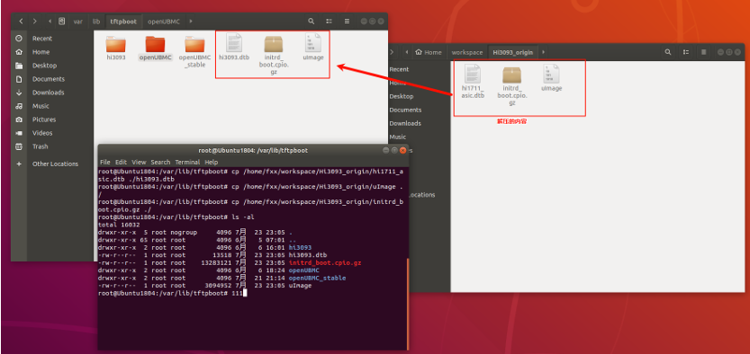Click the Recent clock icon in left sidebar
Screen dimensions: 750x354
[x=19, y=38]
